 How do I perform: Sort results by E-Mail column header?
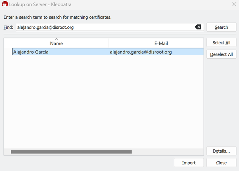tap(156, 43)
